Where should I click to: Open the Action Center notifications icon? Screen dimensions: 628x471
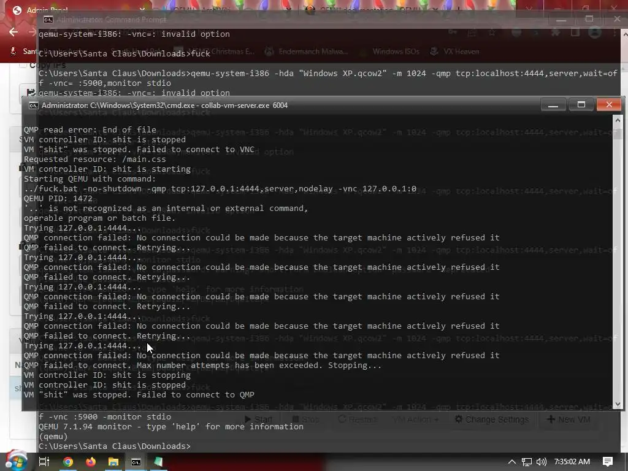pos(608,462)
